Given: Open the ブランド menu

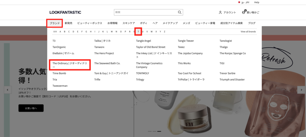Looking at the screenshot, I should [x=55, y=23].
